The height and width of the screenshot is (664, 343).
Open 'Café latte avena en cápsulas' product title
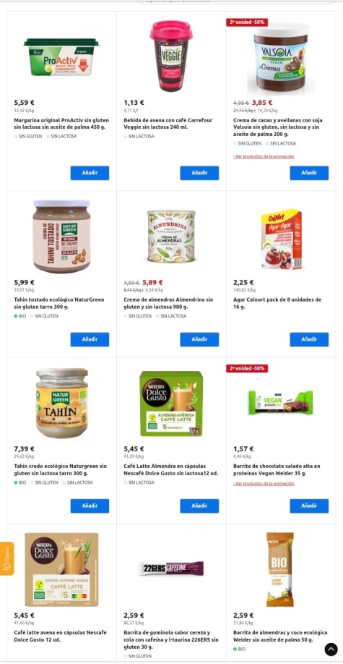click(60, 636)
